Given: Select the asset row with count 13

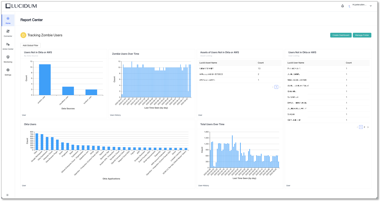Looking at the screenshot, I should pos(240,69).
